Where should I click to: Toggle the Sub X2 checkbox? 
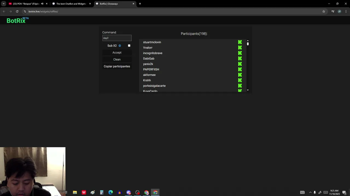tap(129, 46)
